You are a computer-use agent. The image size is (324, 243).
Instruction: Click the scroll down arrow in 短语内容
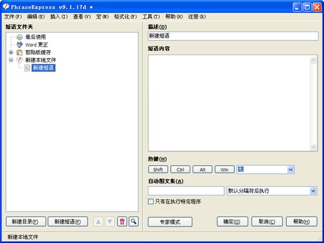(x=313, y=147)
